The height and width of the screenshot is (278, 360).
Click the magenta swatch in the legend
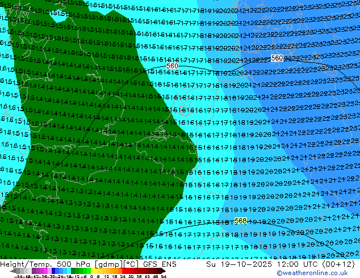[45, 271]
